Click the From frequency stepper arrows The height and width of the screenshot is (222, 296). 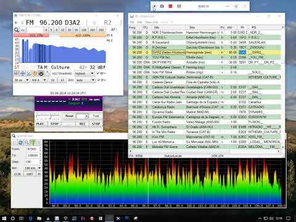[40, 149]
